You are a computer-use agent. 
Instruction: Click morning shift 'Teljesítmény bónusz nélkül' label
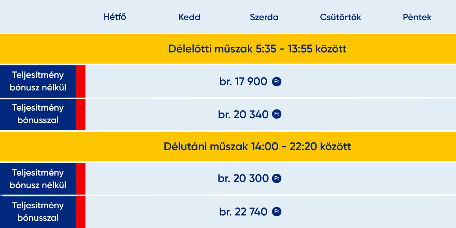(38, 81)
